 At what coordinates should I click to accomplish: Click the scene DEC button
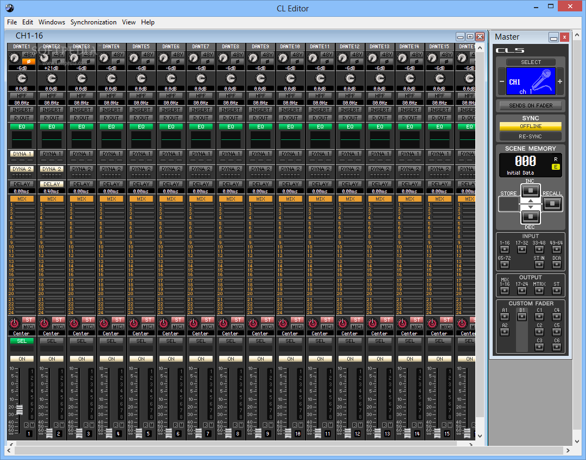530,216
